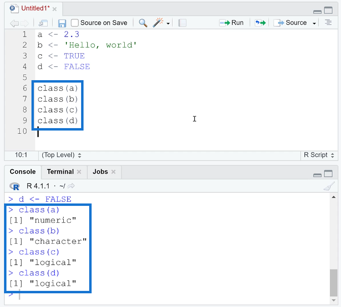Click on FALSE in line 4 of the editor
This screenshot has width=341, height=307.
(x=77, y=66)
